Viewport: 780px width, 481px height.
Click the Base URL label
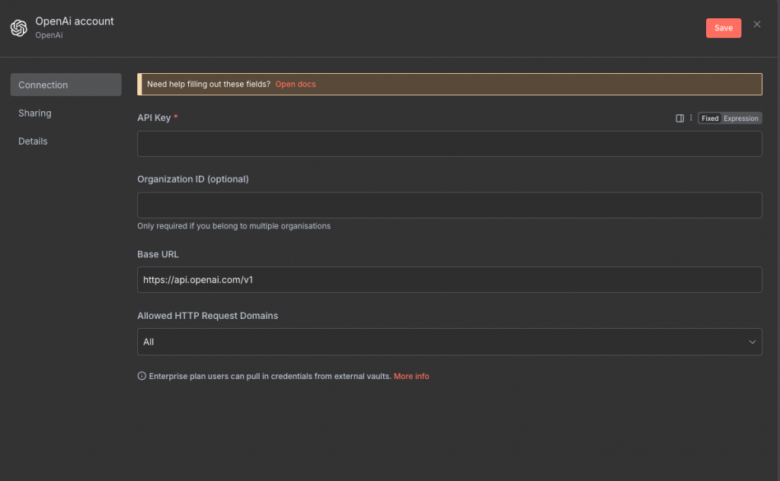click(x=158, y=254)
